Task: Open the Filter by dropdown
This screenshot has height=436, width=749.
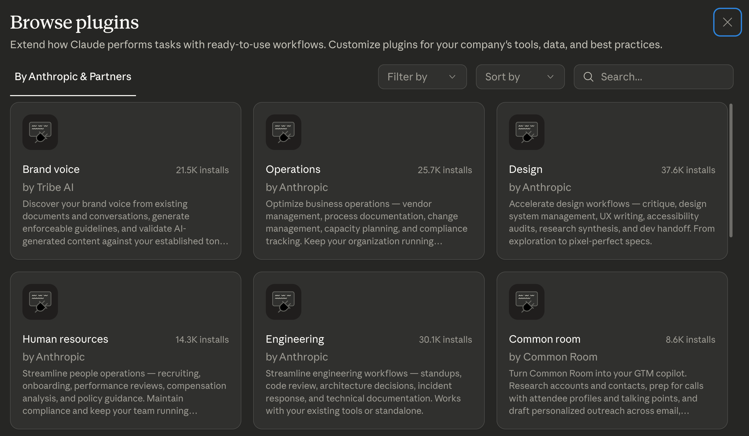Action: pyautogui.click(x=422, y=77)
